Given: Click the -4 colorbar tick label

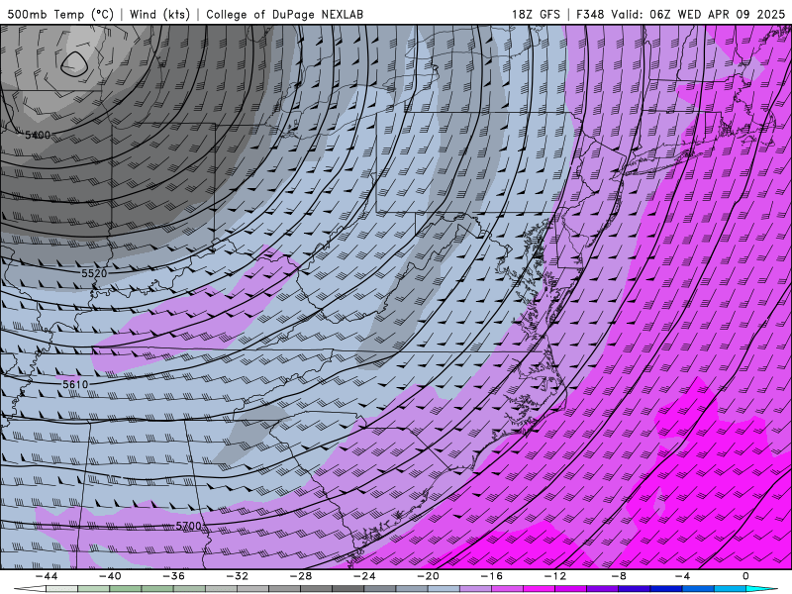Looking at the screenshot, I should tap(682, 576).
